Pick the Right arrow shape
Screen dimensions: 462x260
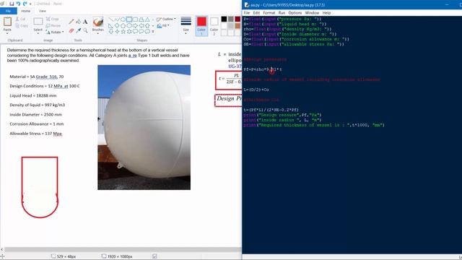135,26
